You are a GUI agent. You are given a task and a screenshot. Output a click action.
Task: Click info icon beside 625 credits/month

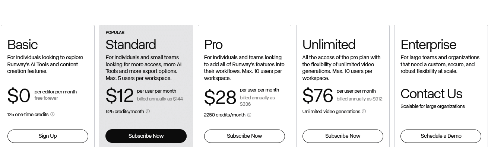click(x=148, y=111)
